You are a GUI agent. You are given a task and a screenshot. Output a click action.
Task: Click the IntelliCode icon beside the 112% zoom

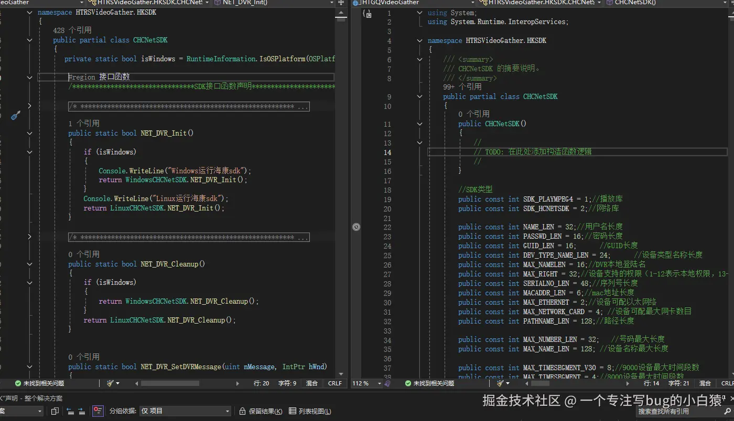click(387, 383)
